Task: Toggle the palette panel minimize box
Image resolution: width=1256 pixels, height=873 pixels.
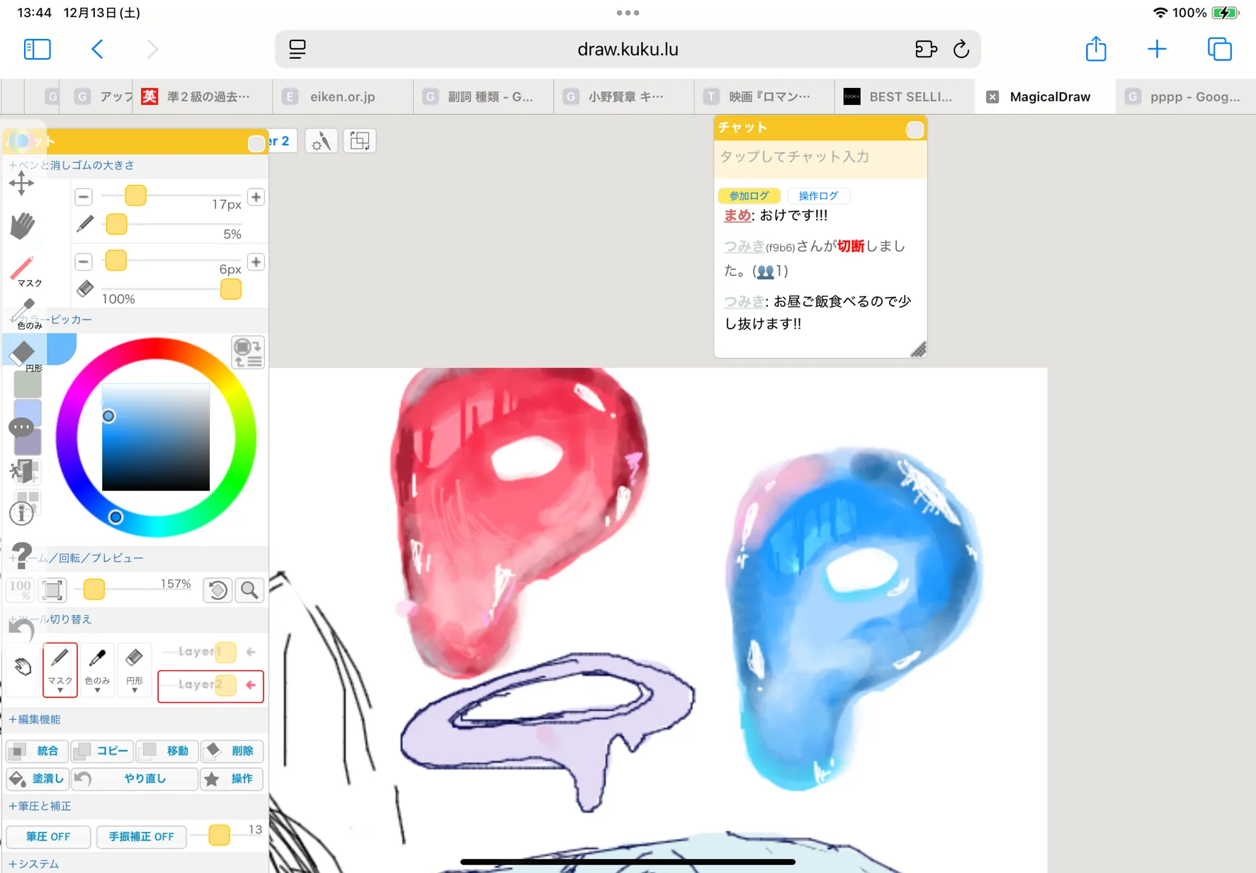Action: pyautogui.click(x=256, y=142)
